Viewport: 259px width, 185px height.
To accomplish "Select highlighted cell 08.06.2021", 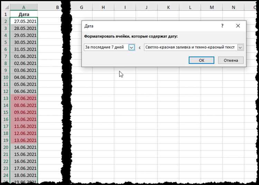I will [x=24, y=105].
